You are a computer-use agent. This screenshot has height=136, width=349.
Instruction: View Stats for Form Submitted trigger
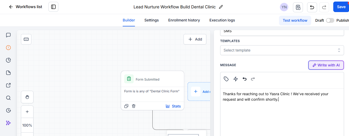pos(173,106)
